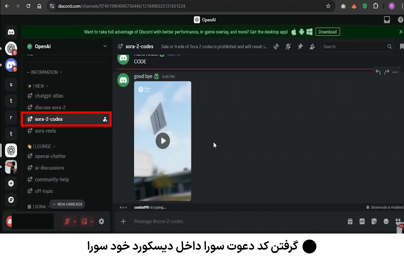Mute the notification bell for this channel
404x261 pixels.
click(x=288, y=46)
